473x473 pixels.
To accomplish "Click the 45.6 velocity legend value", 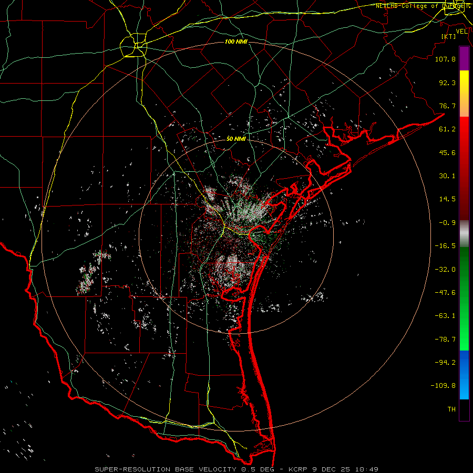I will click(447, 152).
